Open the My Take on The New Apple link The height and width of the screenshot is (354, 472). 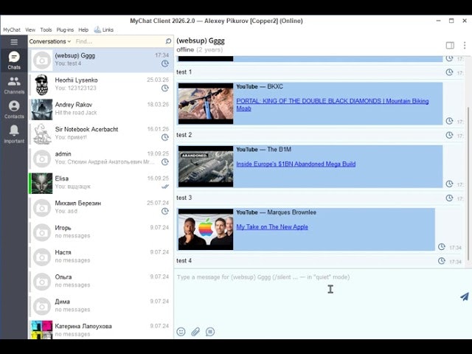[x=272, y=227]
